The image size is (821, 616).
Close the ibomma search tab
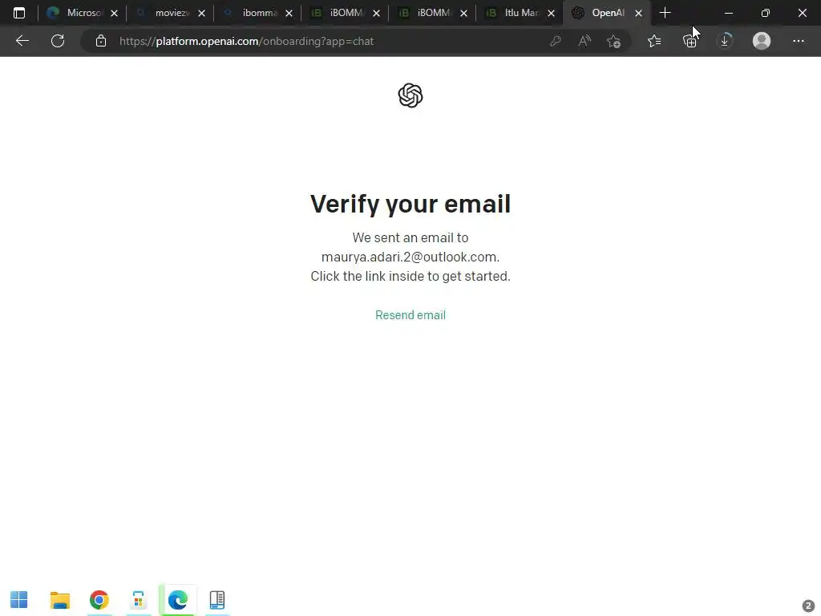coord(289,13)
